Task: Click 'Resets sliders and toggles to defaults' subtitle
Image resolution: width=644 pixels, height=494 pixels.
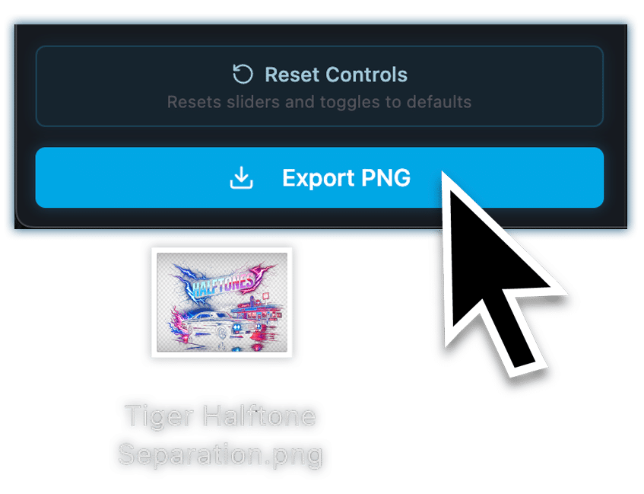Action: pyautogui.click(x=319, y=102)
